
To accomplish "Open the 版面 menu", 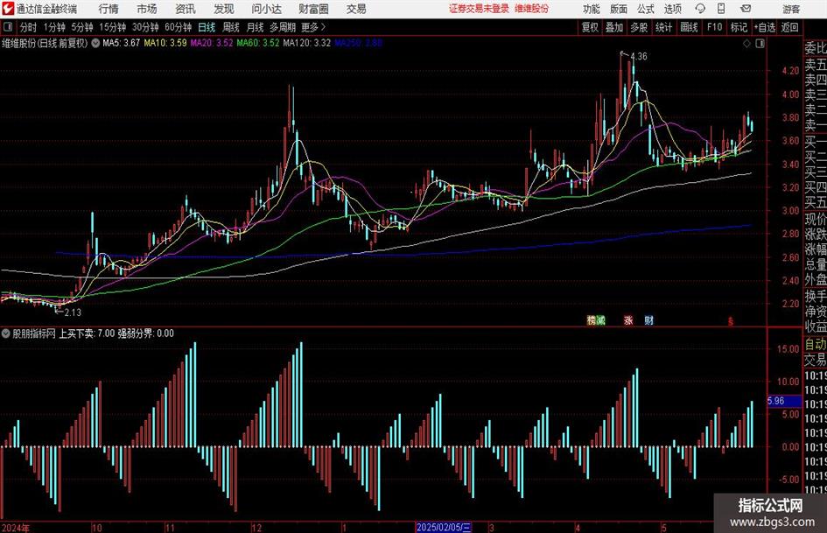I will tap(618, 9).
